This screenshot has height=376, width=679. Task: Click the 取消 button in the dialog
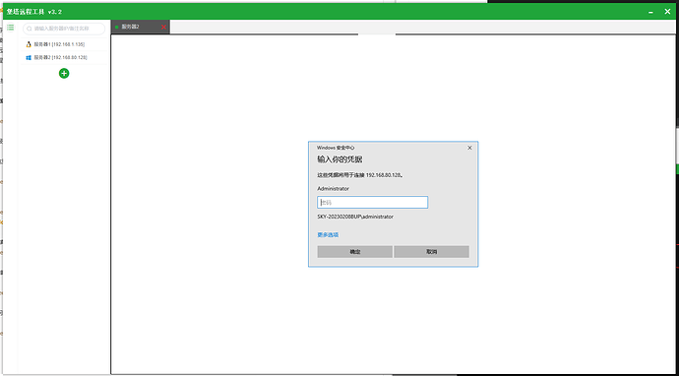432,252
